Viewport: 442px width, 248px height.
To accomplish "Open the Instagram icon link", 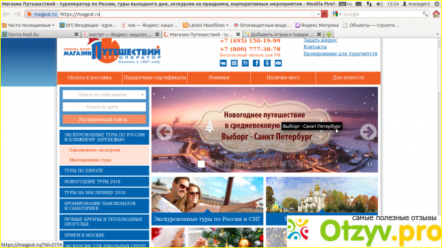I will (x=234, y=63).
